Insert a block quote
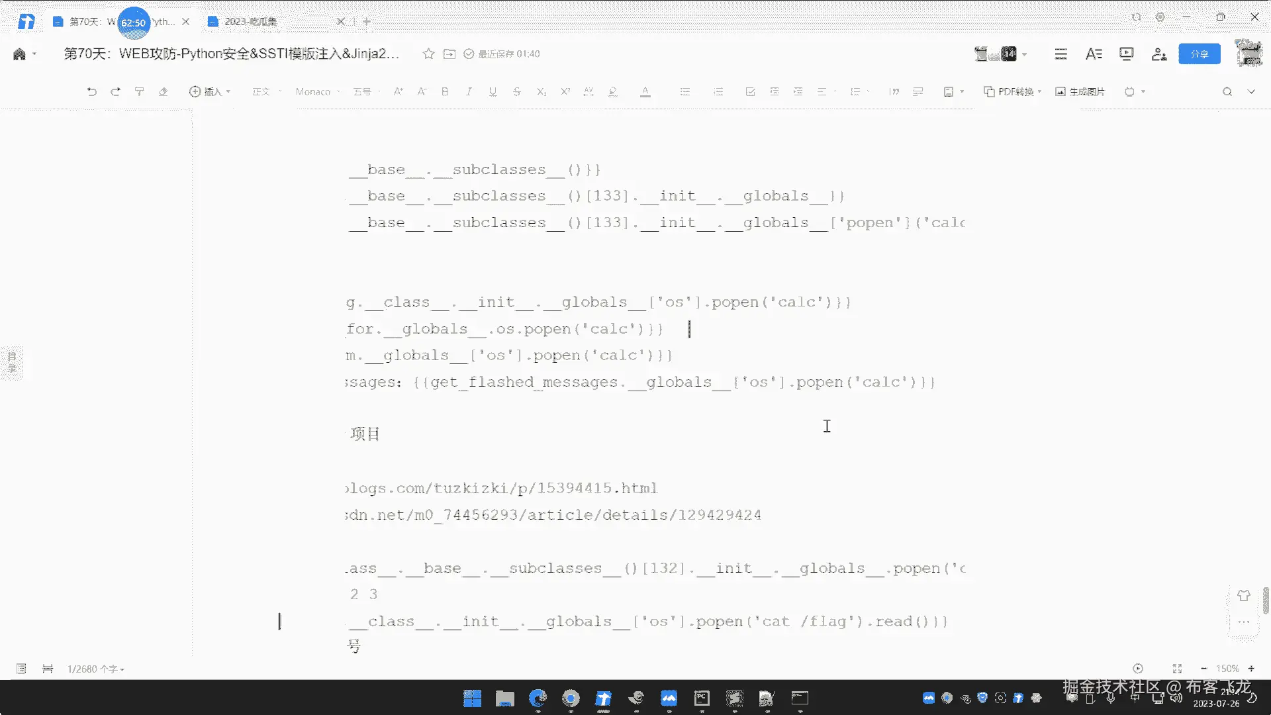This screenshot has width=1271, height=715. (894, 92)
